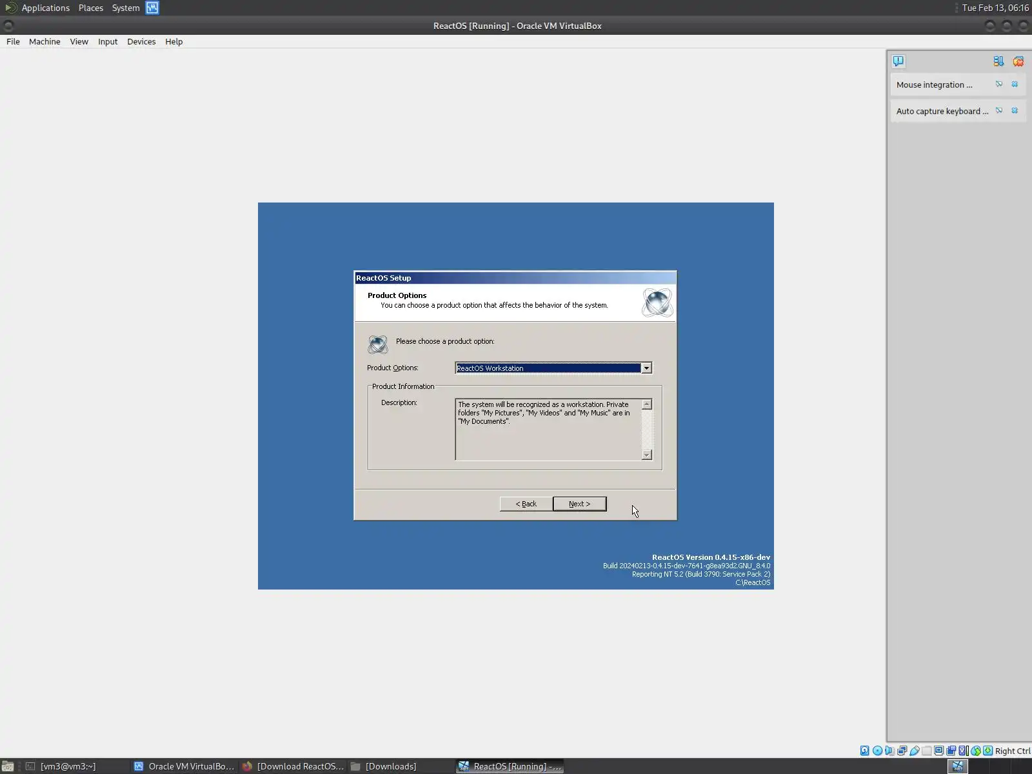
Task: Click the network adapters indicator icon
Action: point(902,751)
